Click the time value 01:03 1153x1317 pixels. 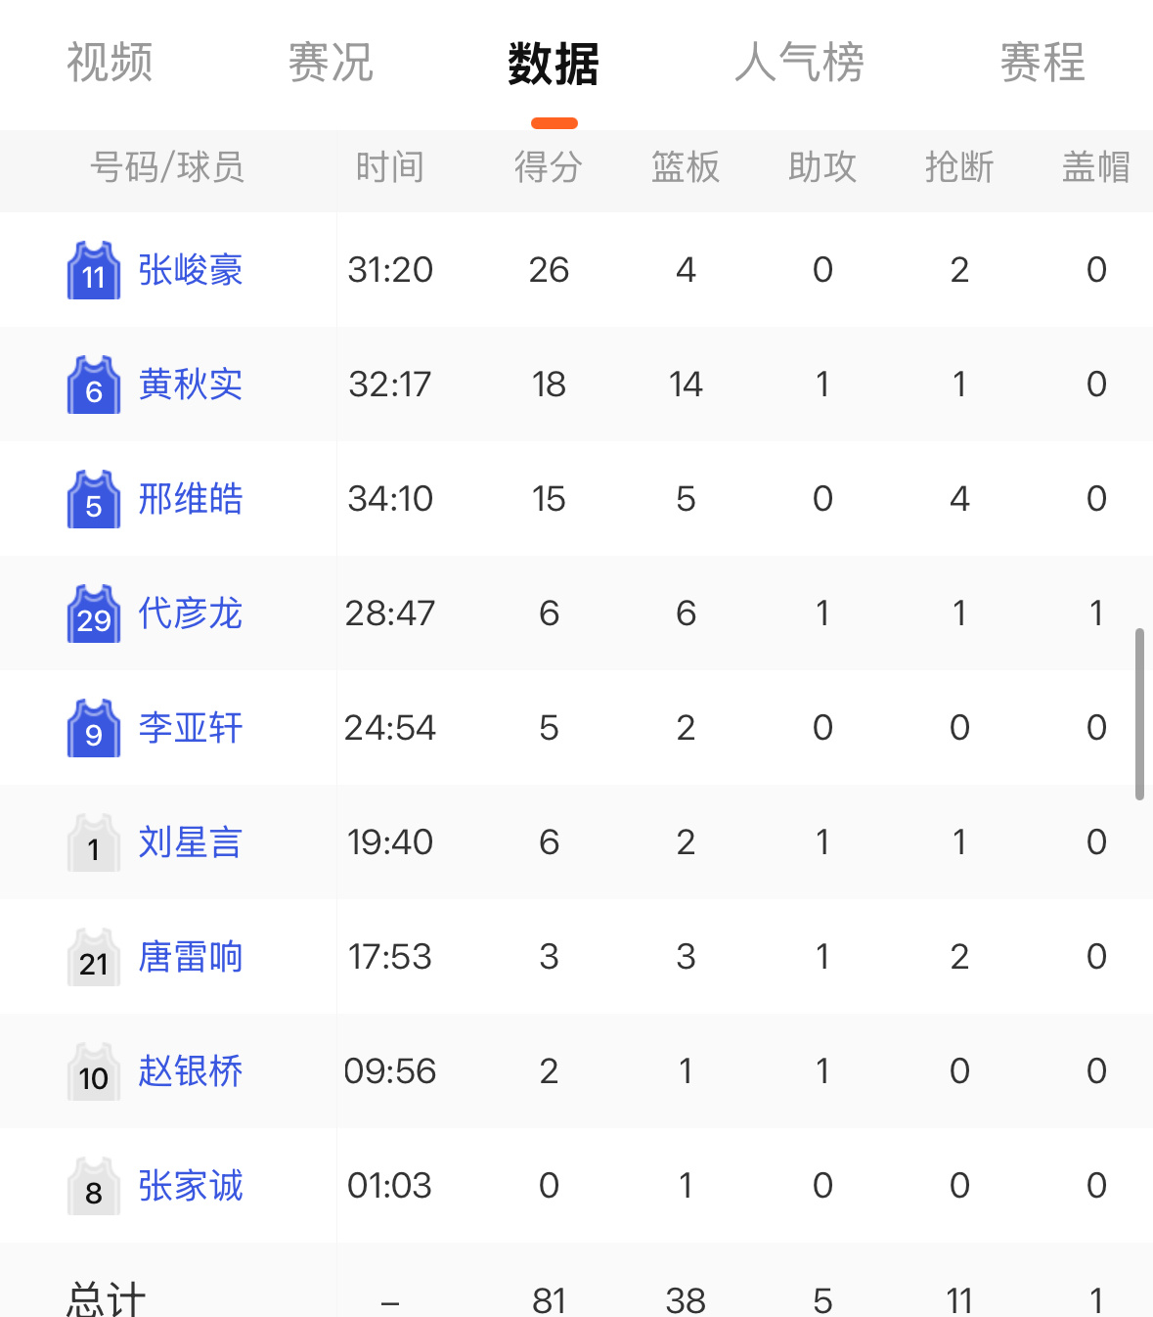(390, 1186)
